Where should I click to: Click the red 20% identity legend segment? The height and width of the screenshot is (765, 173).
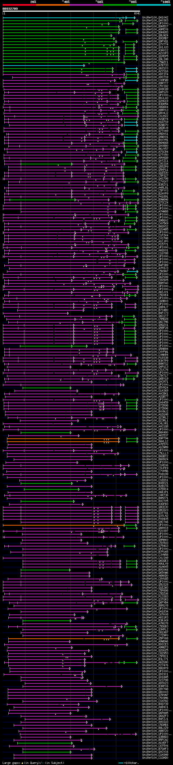[19, 5]
